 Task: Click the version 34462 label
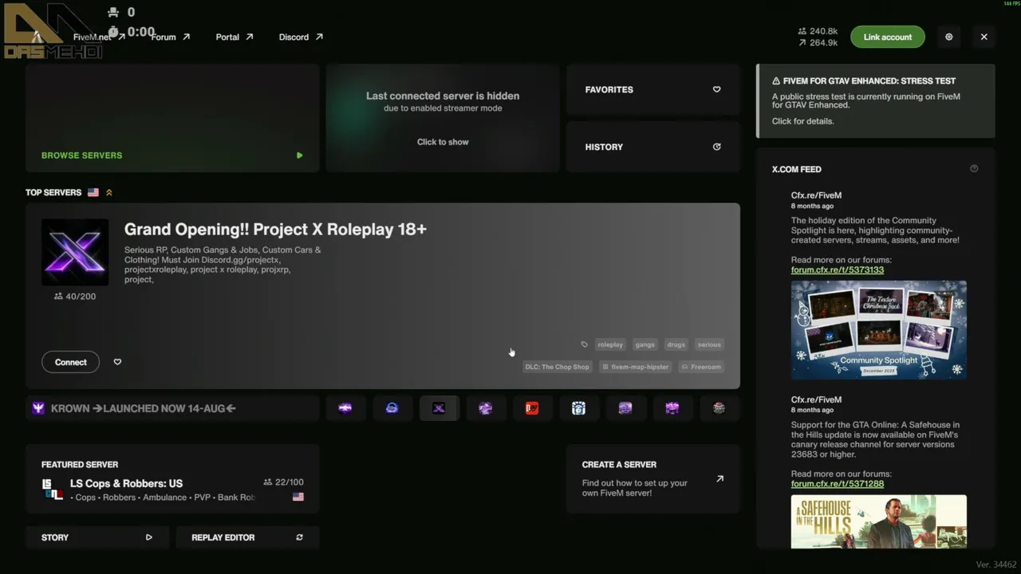point(996,564)
